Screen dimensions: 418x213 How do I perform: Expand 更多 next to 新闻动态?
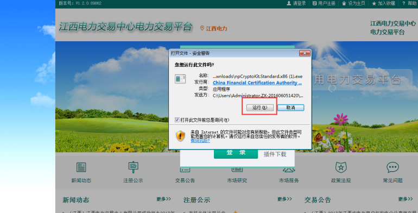pyautogui.click(x=163, y=199)
